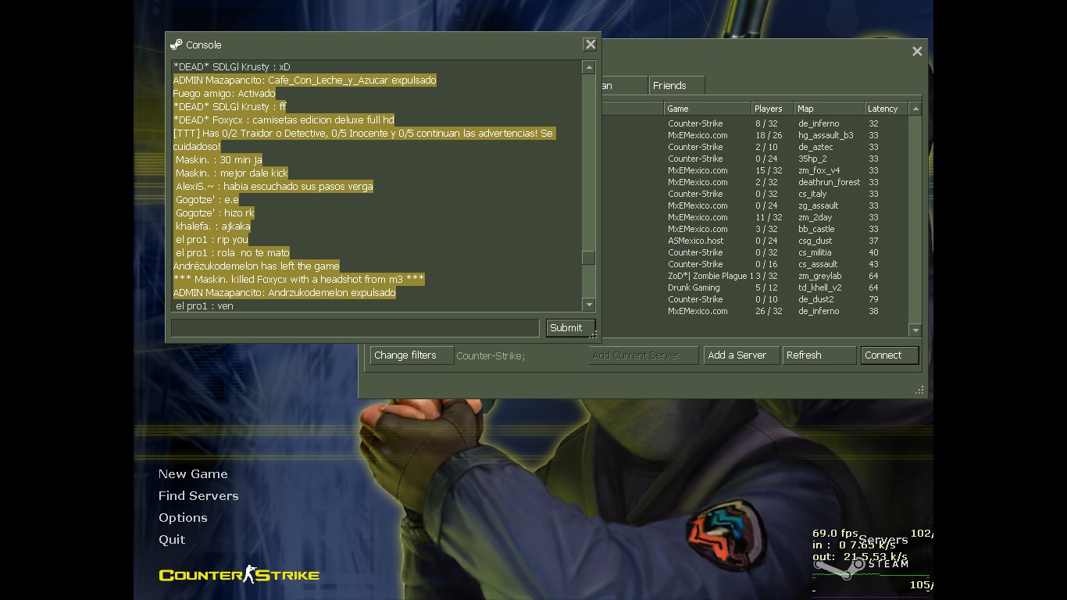The image size is (1067, 600).
Task: Focus the console command input field
Action: 355,328
